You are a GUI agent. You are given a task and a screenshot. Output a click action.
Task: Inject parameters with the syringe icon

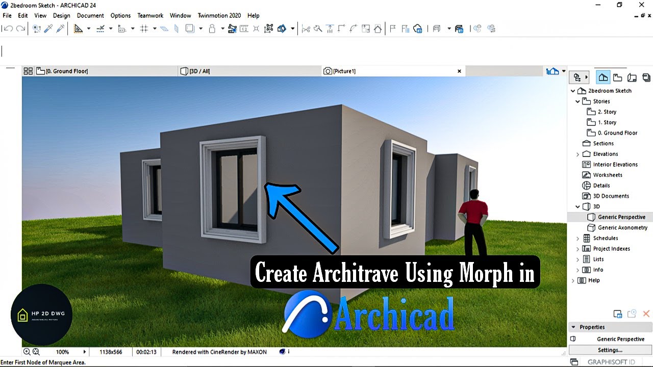[60, 29]
